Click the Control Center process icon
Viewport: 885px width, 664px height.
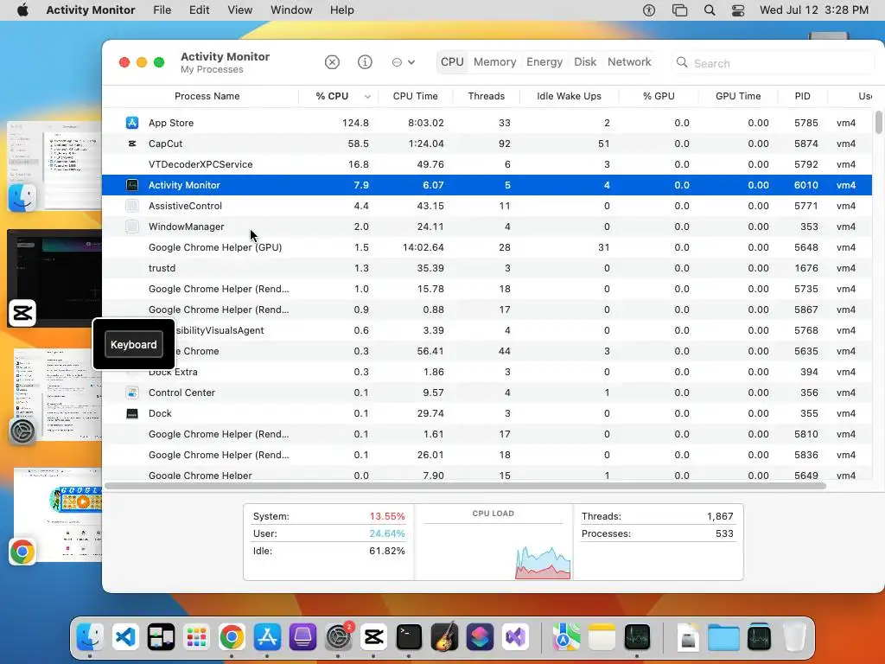tap(132, 393)
